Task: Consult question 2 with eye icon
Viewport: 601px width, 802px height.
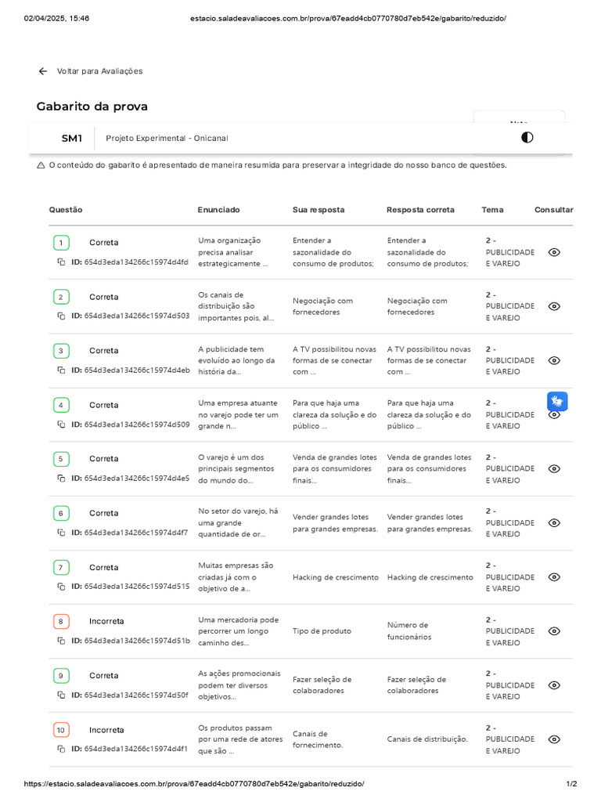Action: coord(554,306)
